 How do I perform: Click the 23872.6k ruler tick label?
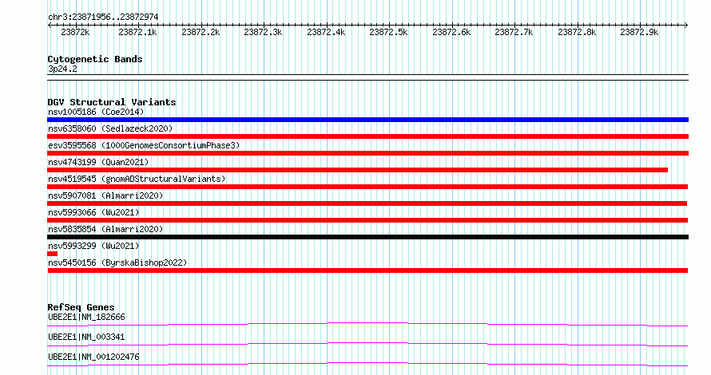coord(451,33)
